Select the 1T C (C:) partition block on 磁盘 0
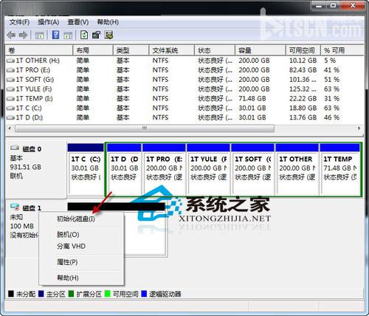369x316 pixels. 86,169
